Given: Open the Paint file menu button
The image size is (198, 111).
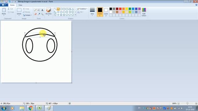Looking at the screenshot, I should (x=4, y=5).
